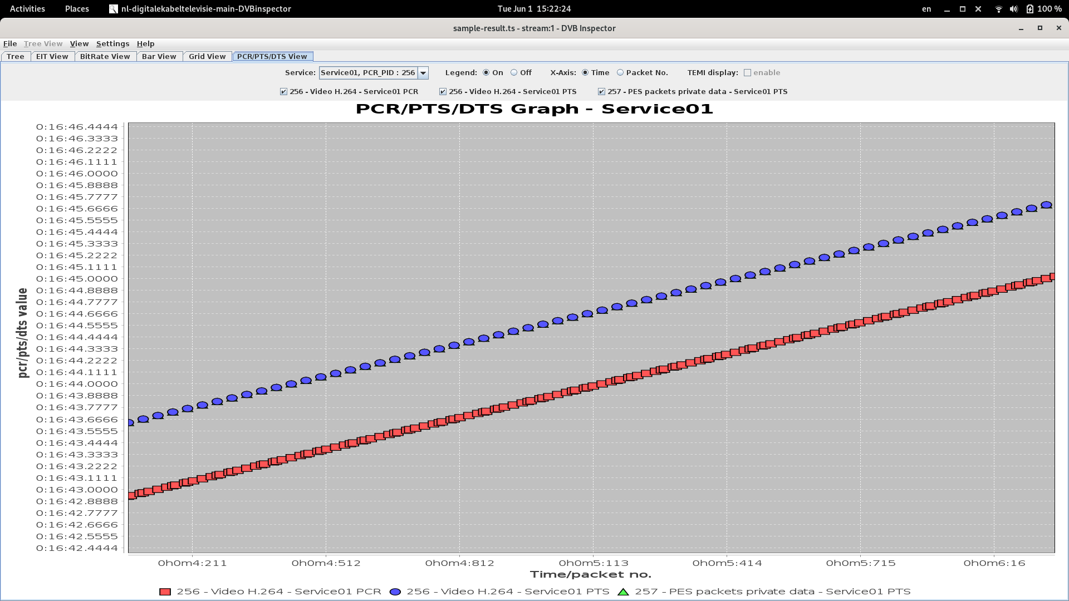Click the clock showing Tue Jun 1
This screenshot has width=1069, height=601.
click(x=533, y=9)
